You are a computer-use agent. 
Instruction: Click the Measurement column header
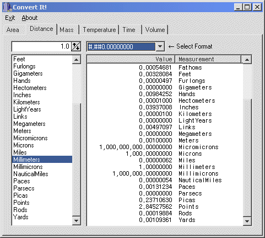click(x=208, y=59)
